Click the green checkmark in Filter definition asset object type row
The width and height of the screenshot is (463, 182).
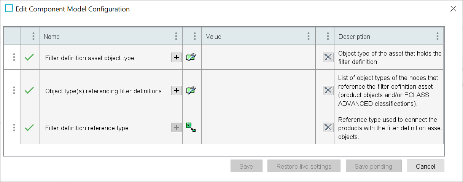[29, 57]
